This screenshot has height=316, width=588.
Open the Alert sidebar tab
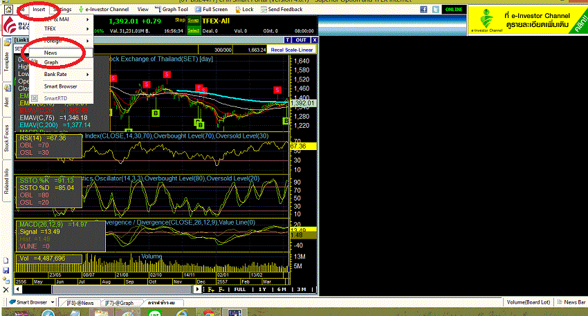(x=6, y=101)
